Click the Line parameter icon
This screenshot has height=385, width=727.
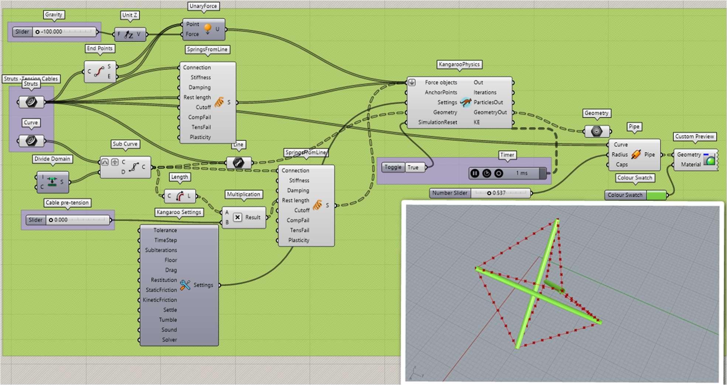click(238, 162)
